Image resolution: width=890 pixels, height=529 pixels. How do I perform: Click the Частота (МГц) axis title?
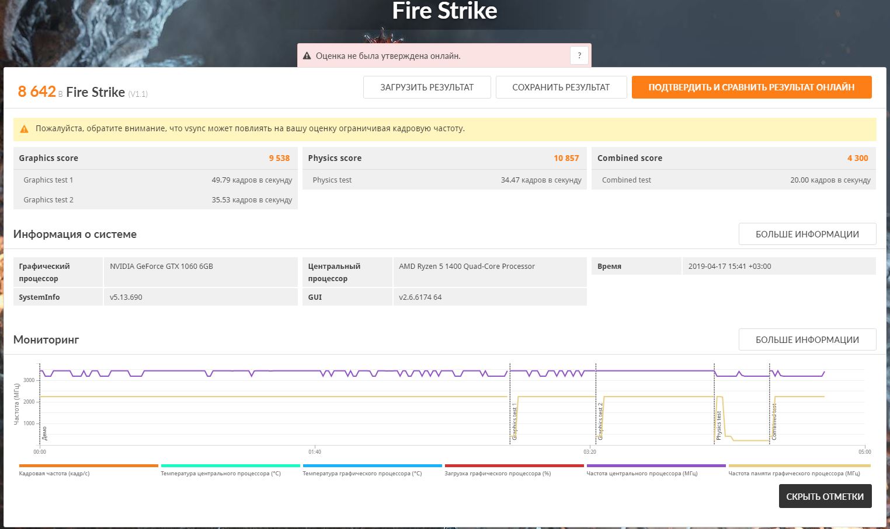(x=16, y=403)
